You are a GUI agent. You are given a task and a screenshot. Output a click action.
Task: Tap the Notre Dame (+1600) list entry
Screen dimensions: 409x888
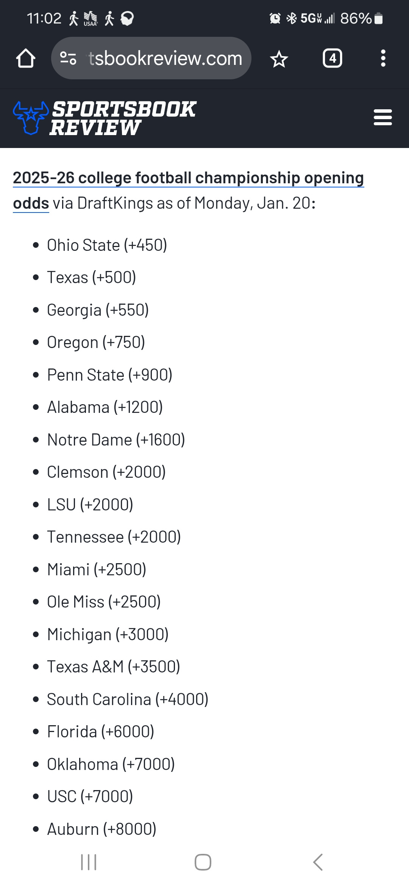point(116,440)
